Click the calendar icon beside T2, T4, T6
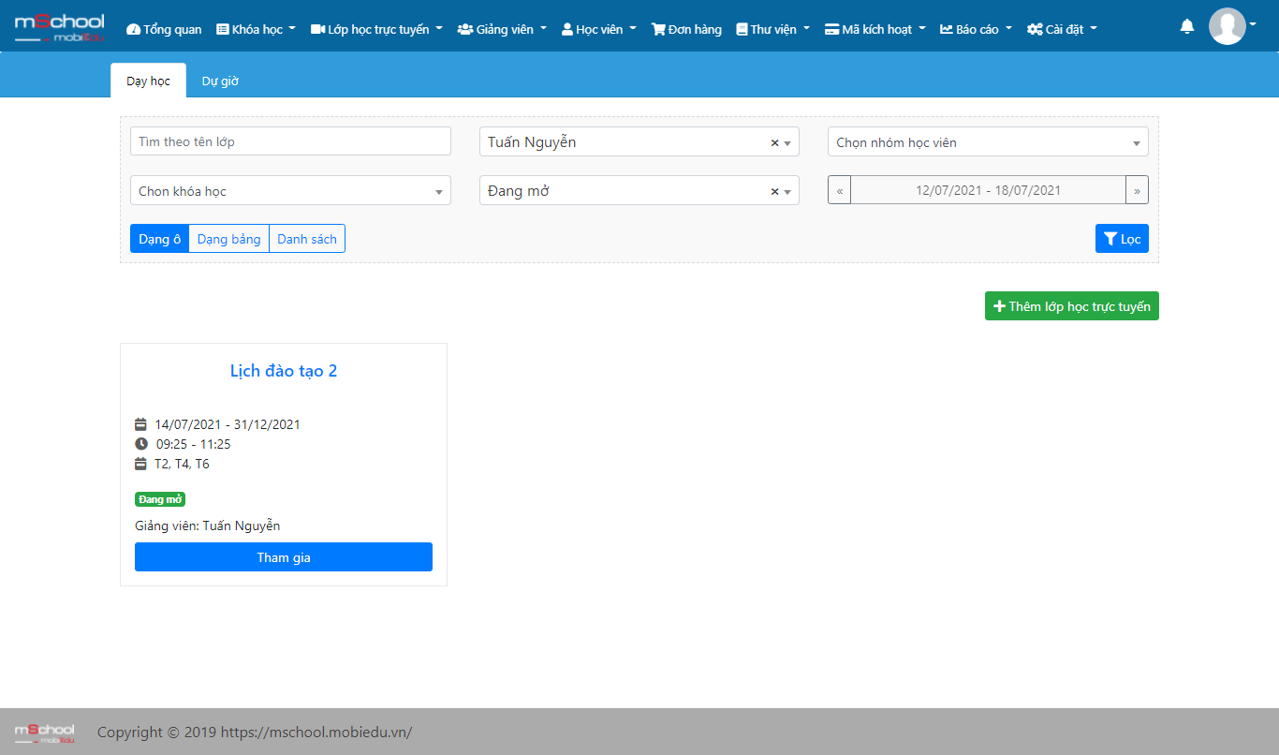Screen dimensions: 1279x755 [140, 464]
